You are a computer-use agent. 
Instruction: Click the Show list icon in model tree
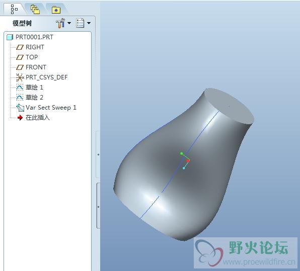[x=80, y=23]
